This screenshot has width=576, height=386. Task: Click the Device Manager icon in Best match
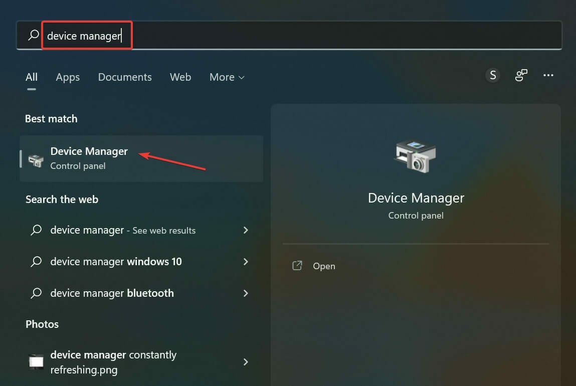[x=36, y=160]
